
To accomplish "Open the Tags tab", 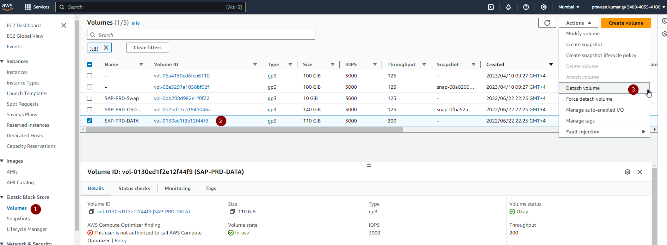I will tap(211, 188).
